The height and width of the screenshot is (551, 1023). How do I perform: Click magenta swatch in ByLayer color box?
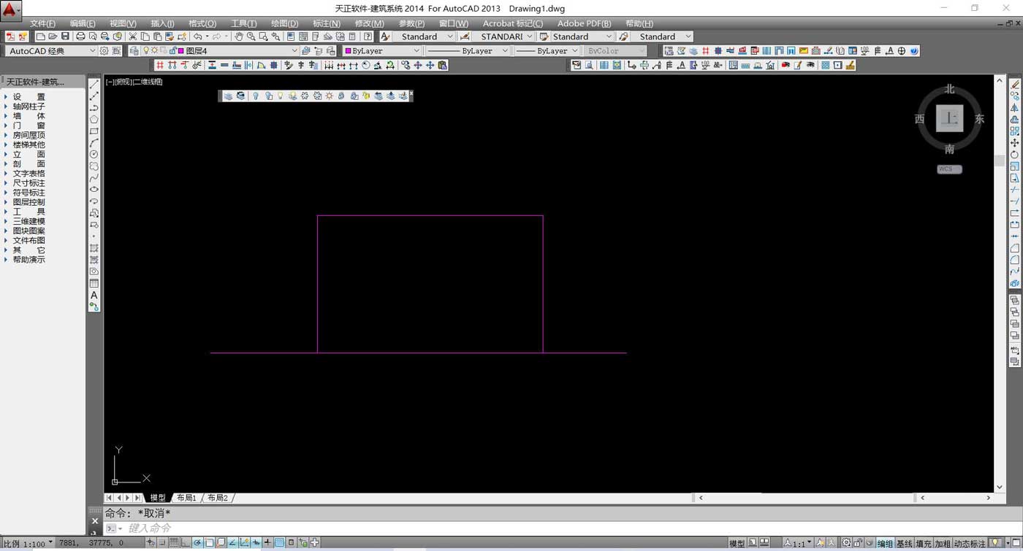tap(349, 51)
